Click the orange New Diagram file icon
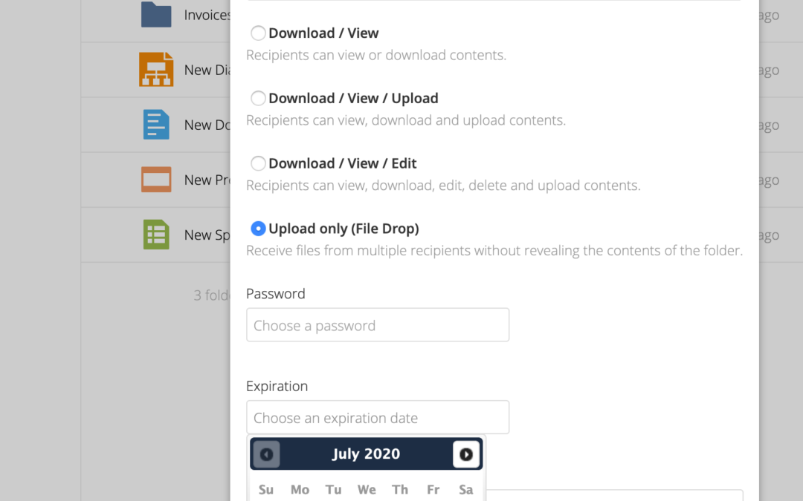This screenshot has width=803, height=501. 156,69
